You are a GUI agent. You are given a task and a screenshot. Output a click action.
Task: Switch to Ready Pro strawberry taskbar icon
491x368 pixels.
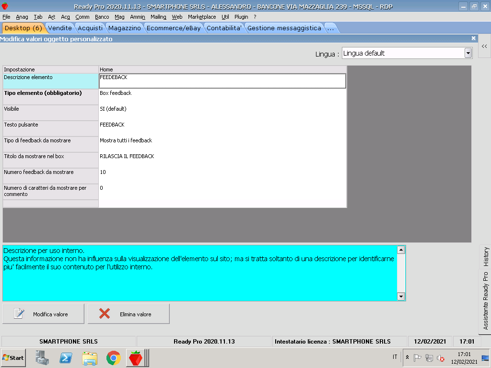136,357
